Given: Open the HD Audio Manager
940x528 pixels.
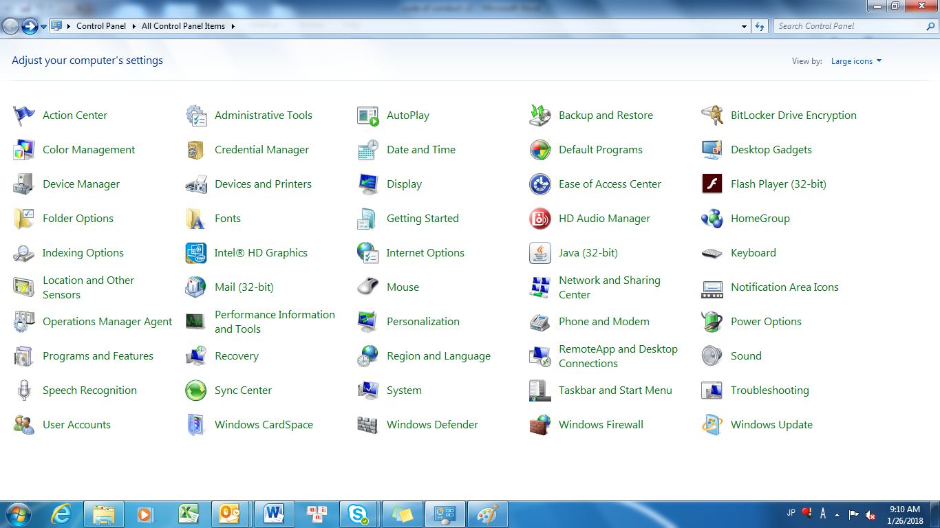Looking at the screenshot, I should coord(603,218).
